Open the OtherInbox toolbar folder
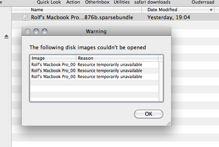This screenshot has width=219, height=147. coord(97,2)
